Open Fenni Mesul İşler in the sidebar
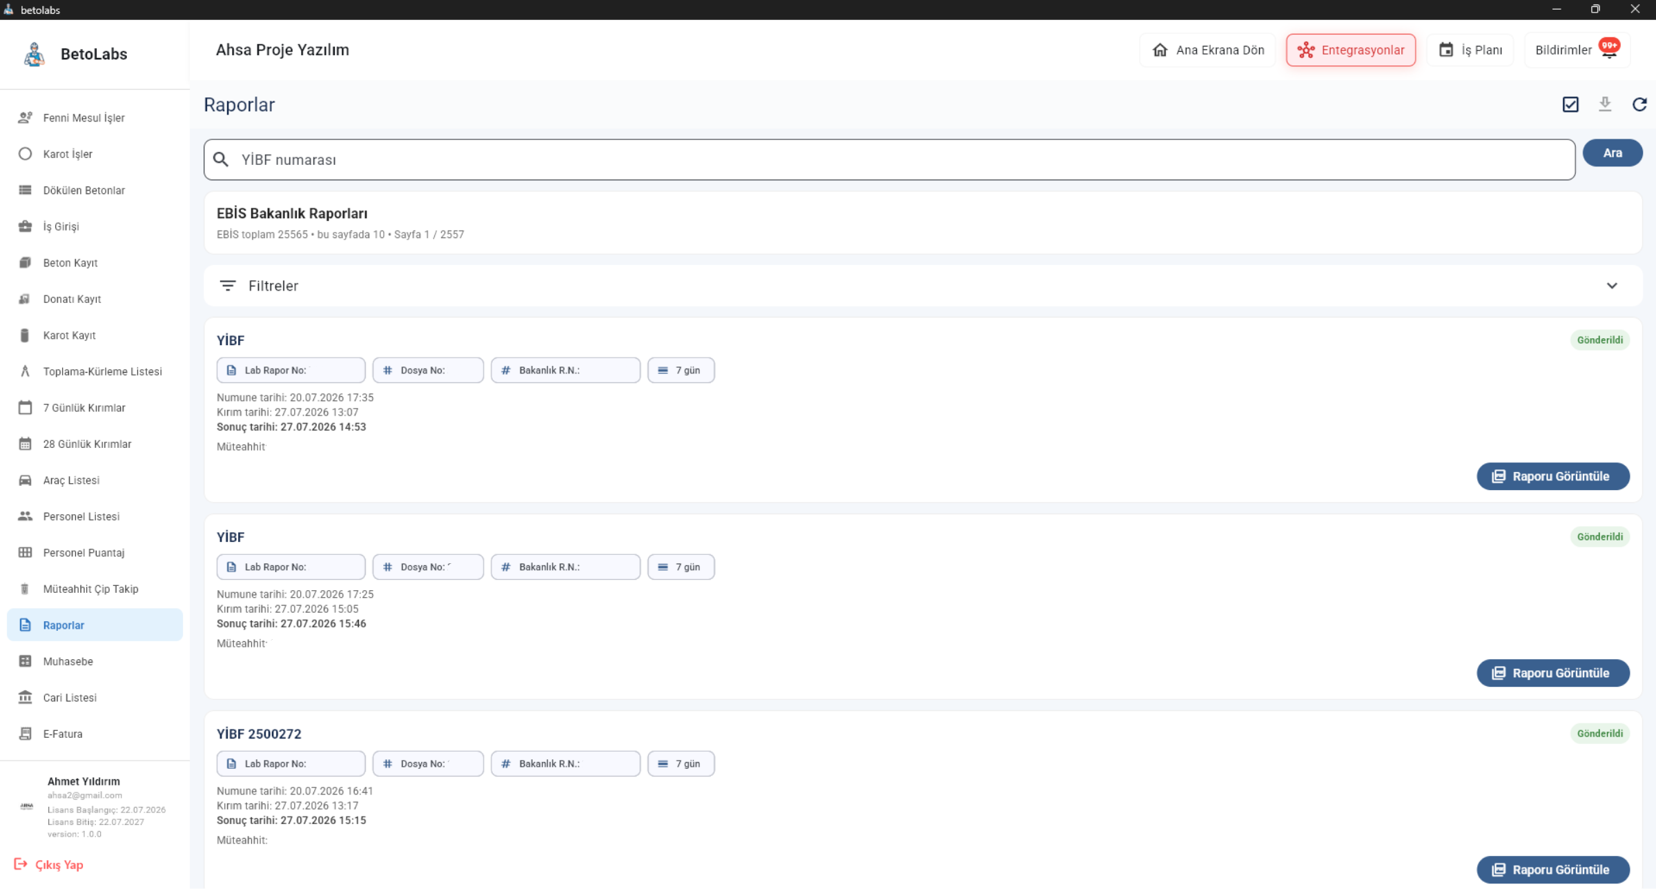The width and height of the screenshot is (1656, 889). pos(95,118)
